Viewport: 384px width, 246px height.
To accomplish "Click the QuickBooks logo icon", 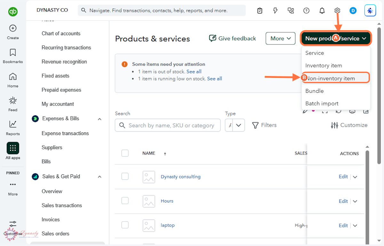I will click(13, 12).
